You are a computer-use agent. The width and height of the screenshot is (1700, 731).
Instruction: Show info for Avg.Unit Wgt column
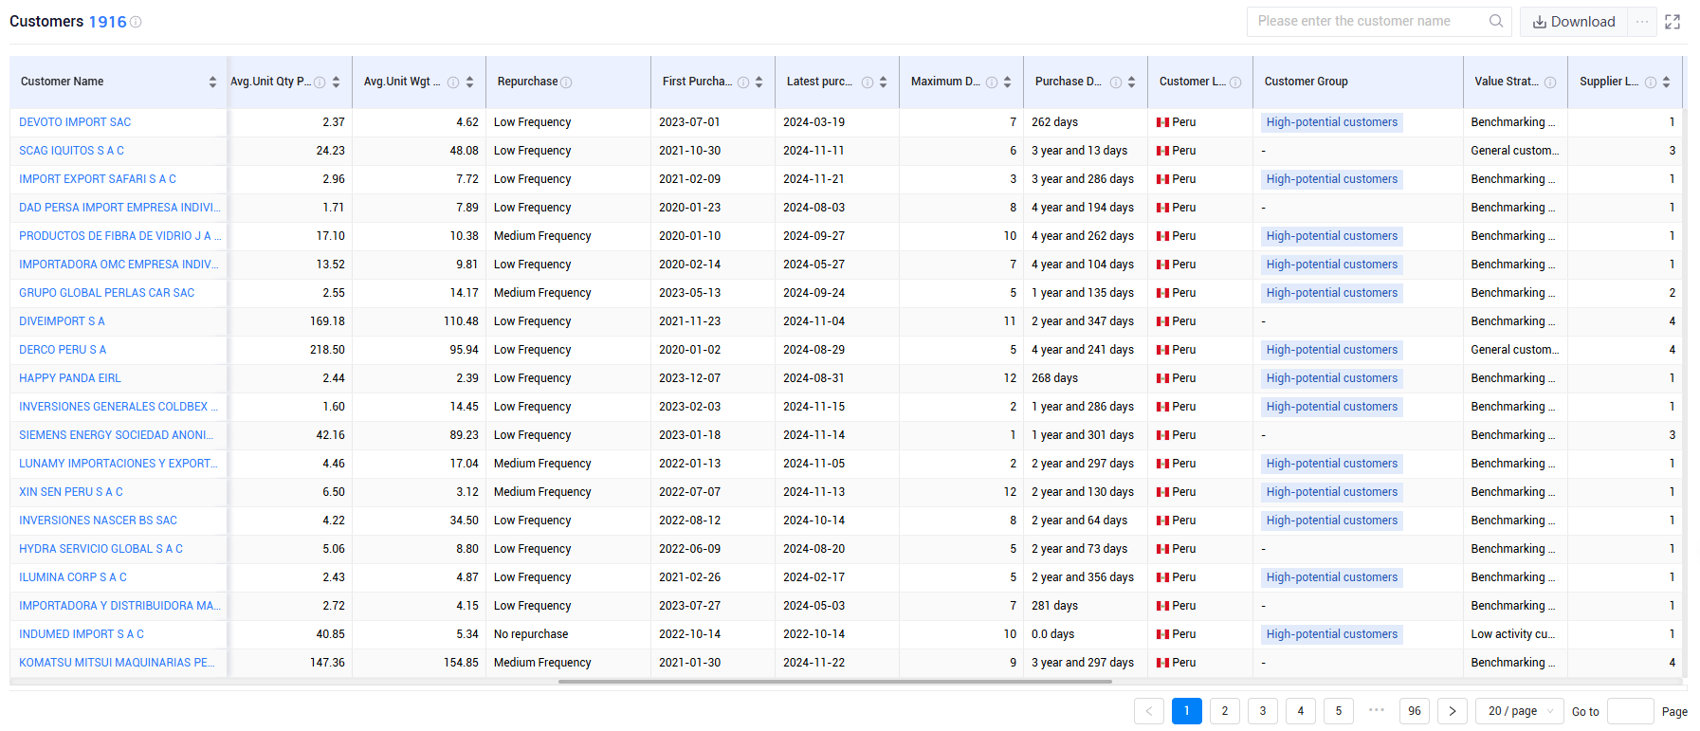click(453, 82)
